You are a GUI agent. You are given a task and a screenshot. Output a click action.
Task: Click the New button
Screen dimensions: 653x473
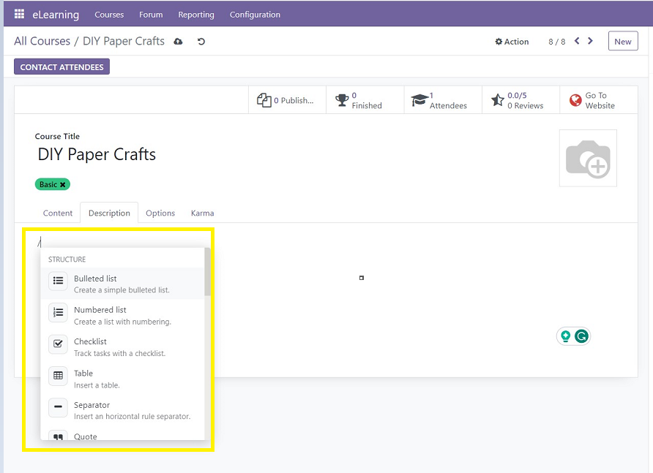pyautogui.click(x=622, y=41)
